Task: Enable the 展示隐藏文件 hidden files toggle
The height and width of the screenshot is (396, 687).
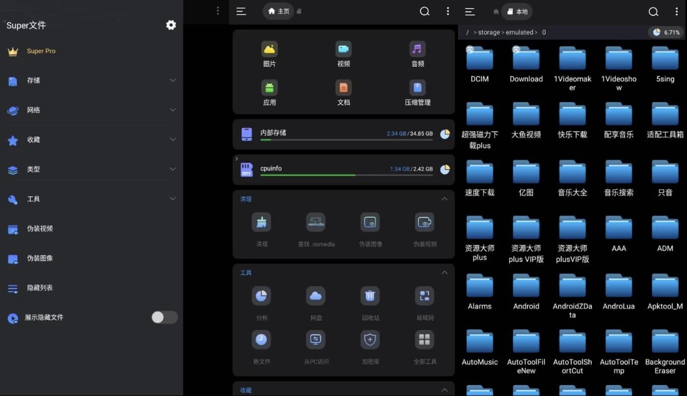Action: point(164,317)
